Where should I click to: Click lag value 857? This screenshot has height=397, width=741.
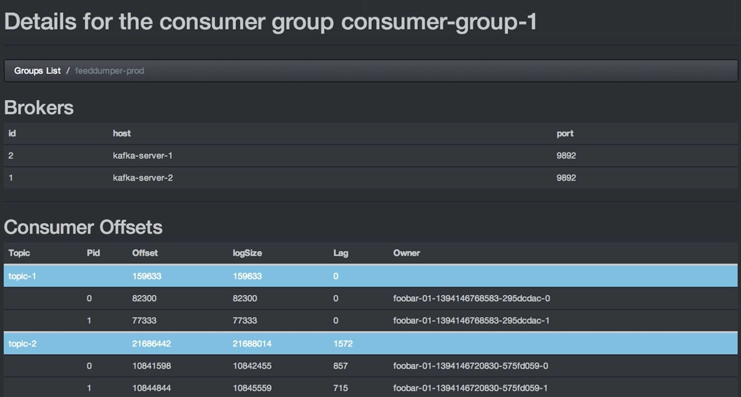pyautogui.click(x=341, y=366)
